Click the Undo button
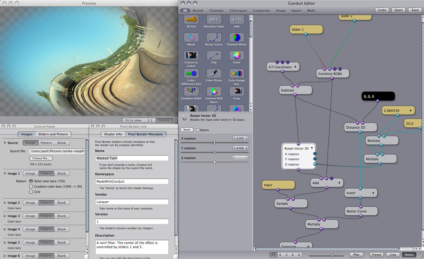This screenshot has height=259, width=424. (x=382, y=10)
